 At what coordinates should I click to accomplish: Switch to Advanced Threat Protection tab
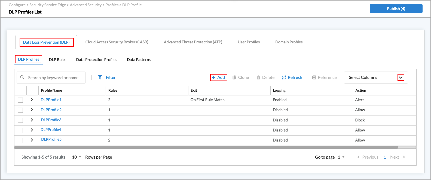[x=193, y=42]
